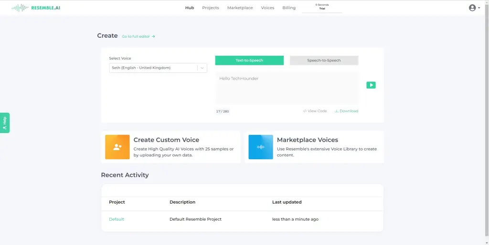Screen dimensions: 489x245
Task: Go to the Projects menu item
Action: (211, 8)
